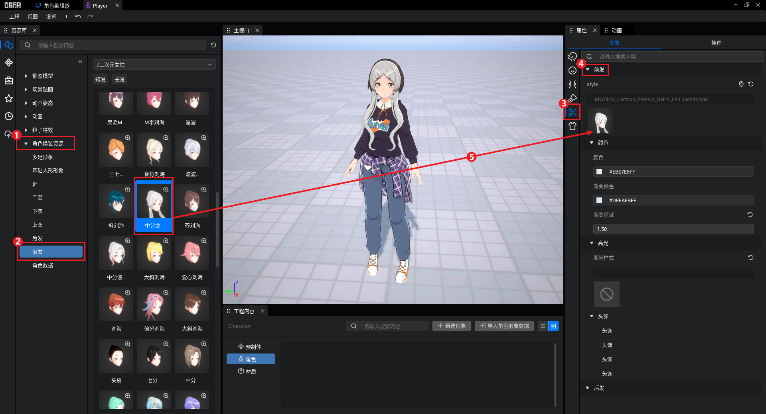Switch to the 角色编辑器 tab
766x414 pixels.
tap(53, 6)
